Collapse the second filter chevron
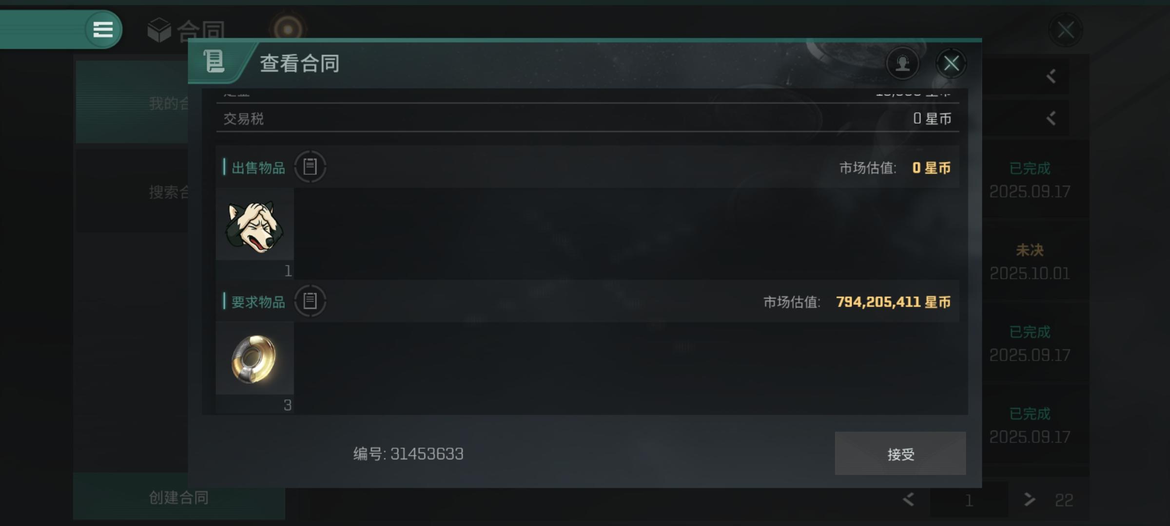The height and width of the screenshot is (526, 1170). pyautogui.click(x=1051, y=118)
